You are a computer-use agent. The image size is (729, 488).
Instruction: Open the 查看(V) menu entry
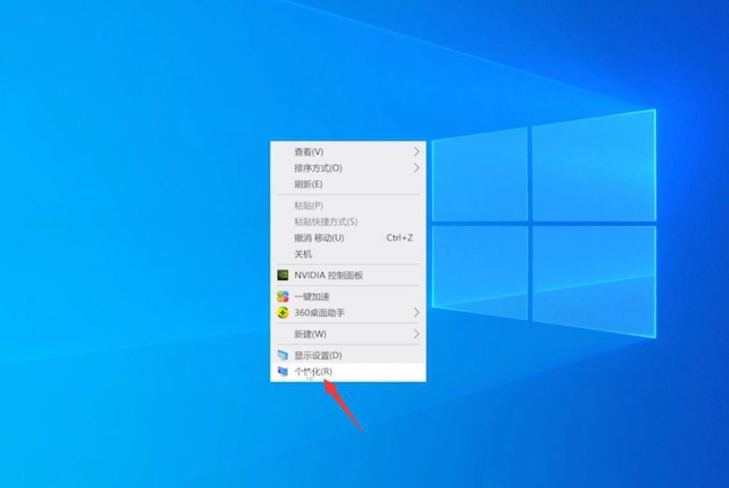(347, 152)
